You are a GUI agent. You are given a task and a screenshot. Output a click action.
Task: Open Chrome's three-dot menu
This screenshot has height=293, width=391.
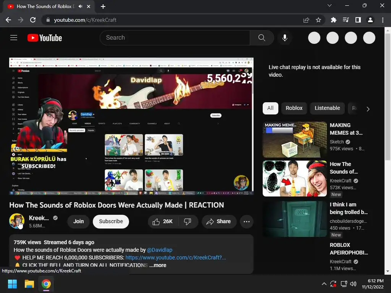coord(383,20)
